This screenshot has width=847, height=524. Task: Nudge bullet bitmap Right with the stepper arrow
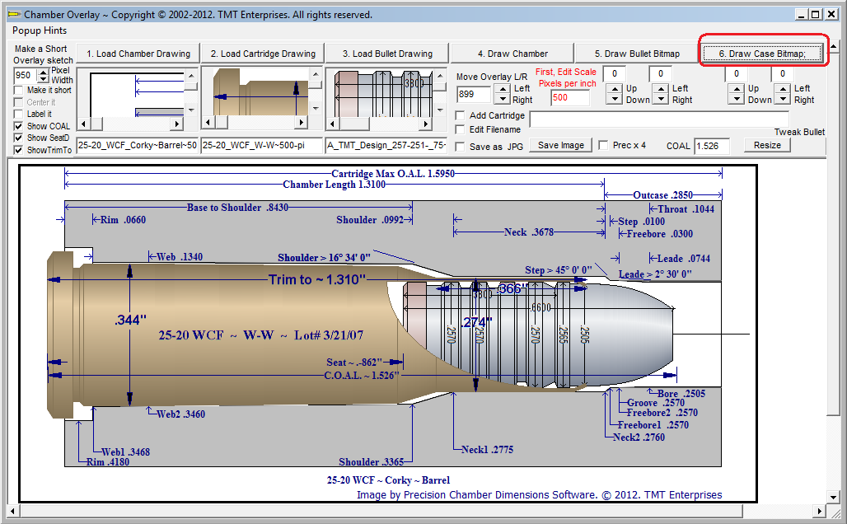click(x=661, y=99)
